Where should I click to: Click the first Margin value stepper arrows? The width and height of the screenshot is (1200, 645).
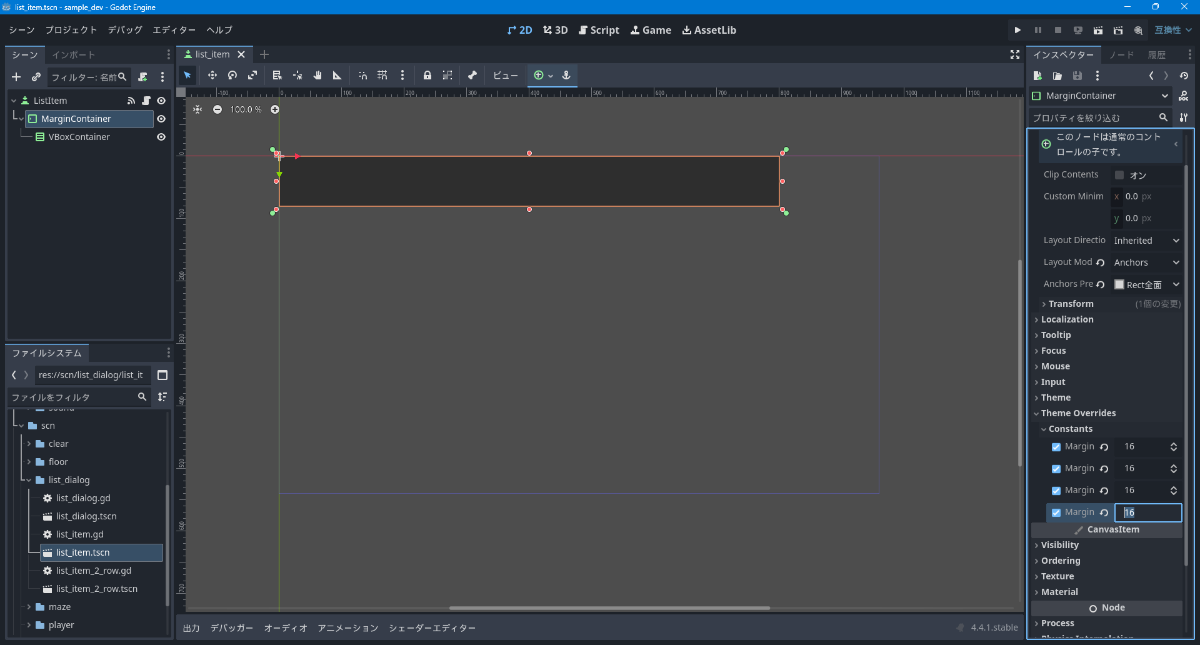tap(1174, 447)
